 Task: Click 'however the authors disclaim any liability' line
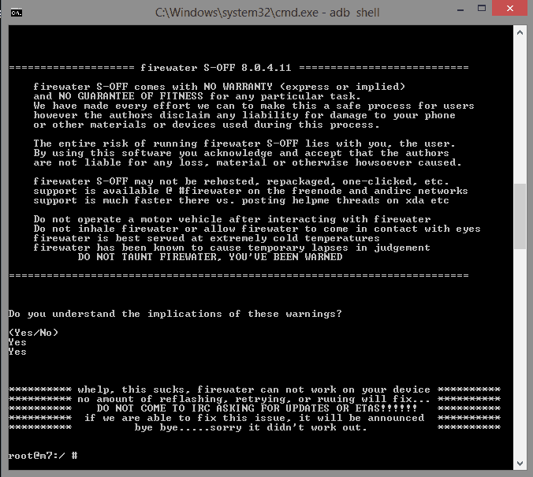(x=244, y=115)
